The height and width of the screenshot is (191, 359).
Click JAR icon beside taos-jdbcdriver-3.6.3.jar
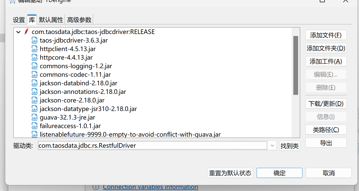pos(34,40)
